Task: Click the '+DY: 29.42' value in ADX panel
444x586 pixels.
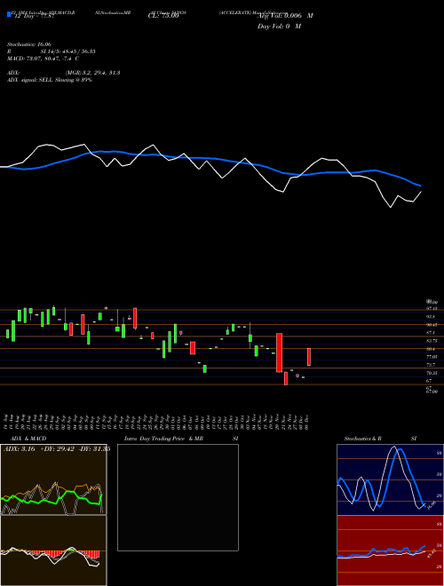Action: pyautogui.click(x=59, y=449)
